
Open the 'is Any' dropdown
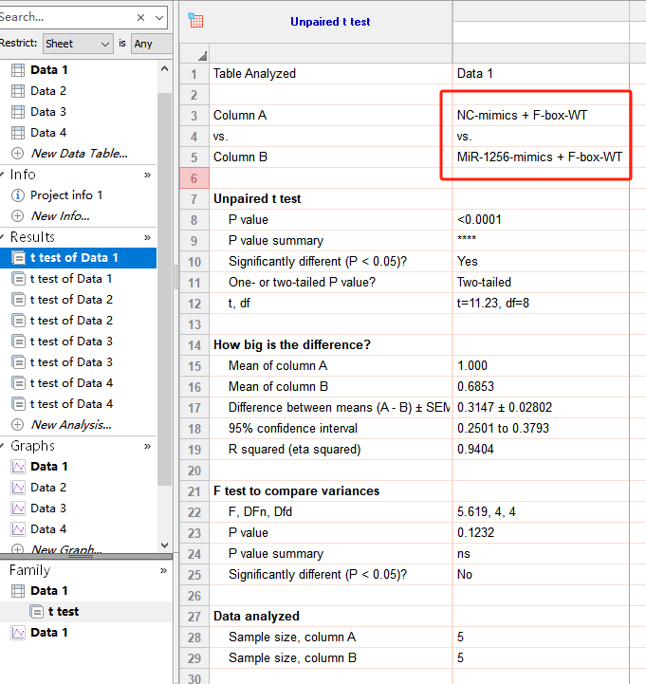point(152,44)
